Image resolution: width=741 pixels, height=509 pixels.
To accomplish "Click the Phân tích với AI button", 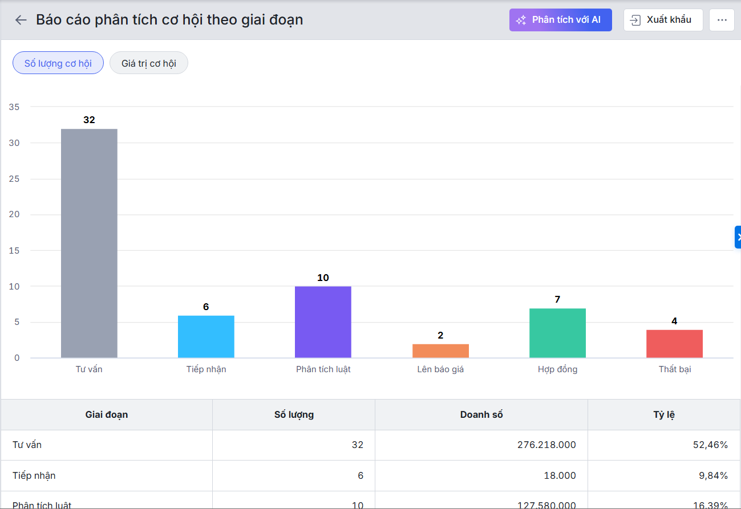I will [560, 20].
